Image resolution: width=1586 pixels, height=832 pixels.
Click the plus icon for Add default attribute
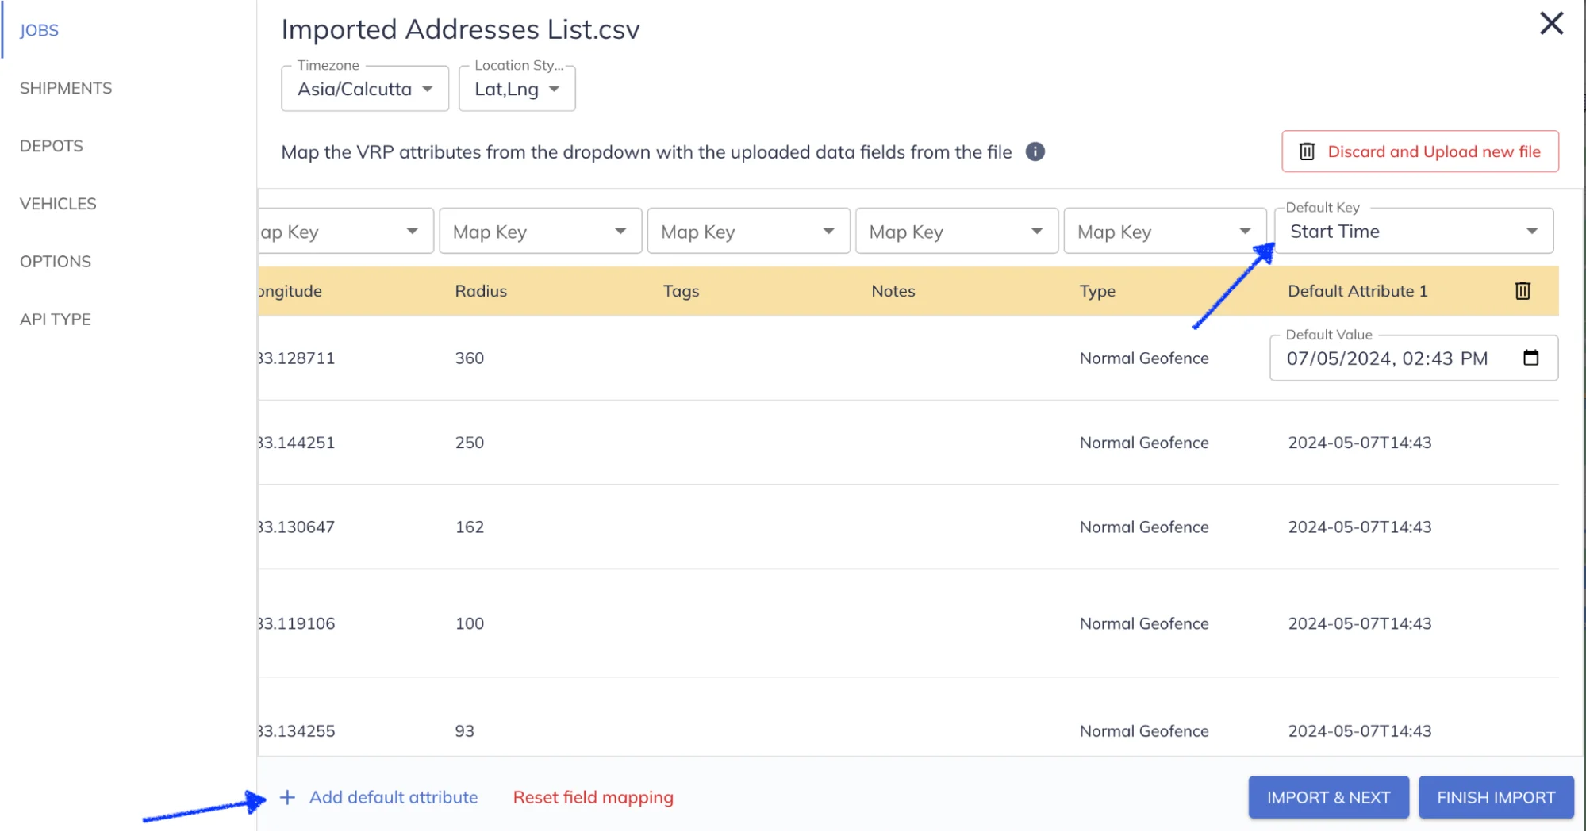point(287,797)
